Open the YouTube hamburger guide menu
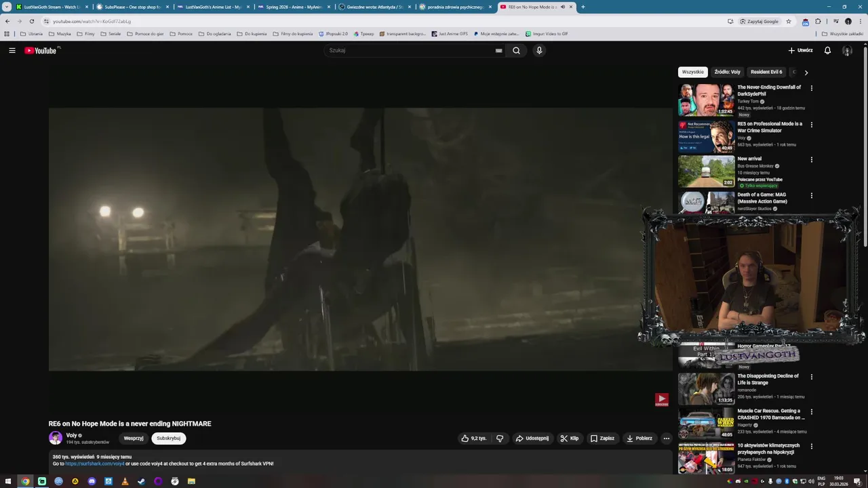 12,50
